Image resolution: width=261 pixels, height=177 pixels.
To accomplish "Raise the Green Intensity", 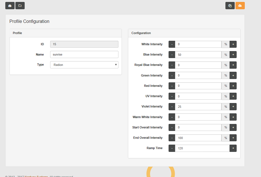I will [233, 75].
